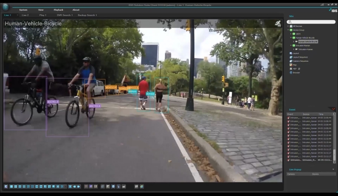Image resolution: width=338 pixels, height=196 pixels.
Task: Open the Map item in Site panel
Action: point(294,65)
